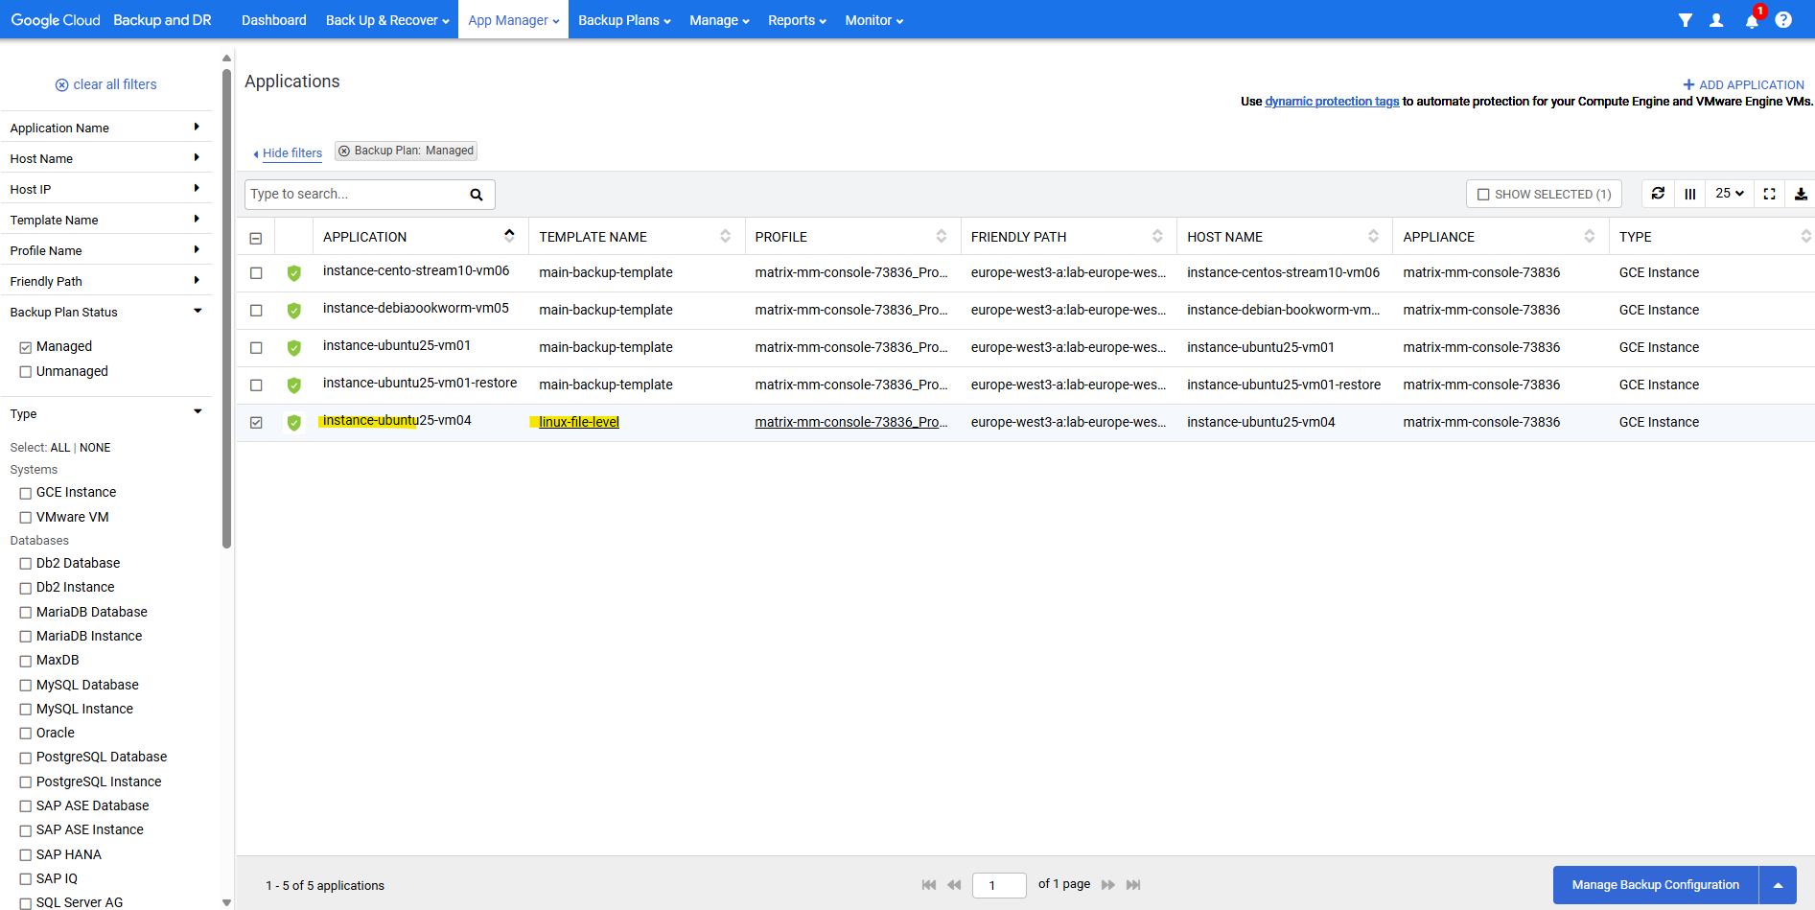Click the filter funnel icon in header

click(1685, 20)
